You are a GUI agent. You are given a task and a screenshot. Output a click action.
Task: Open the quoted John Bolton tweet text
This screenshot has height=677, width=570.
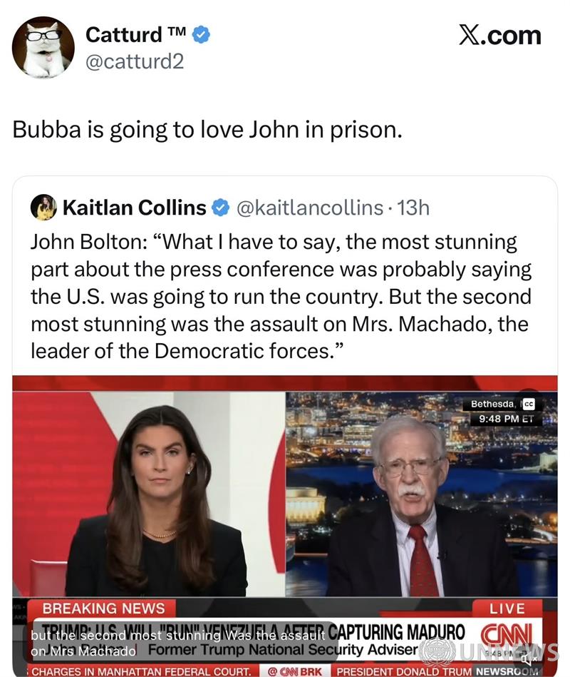[x=281, y=296]
